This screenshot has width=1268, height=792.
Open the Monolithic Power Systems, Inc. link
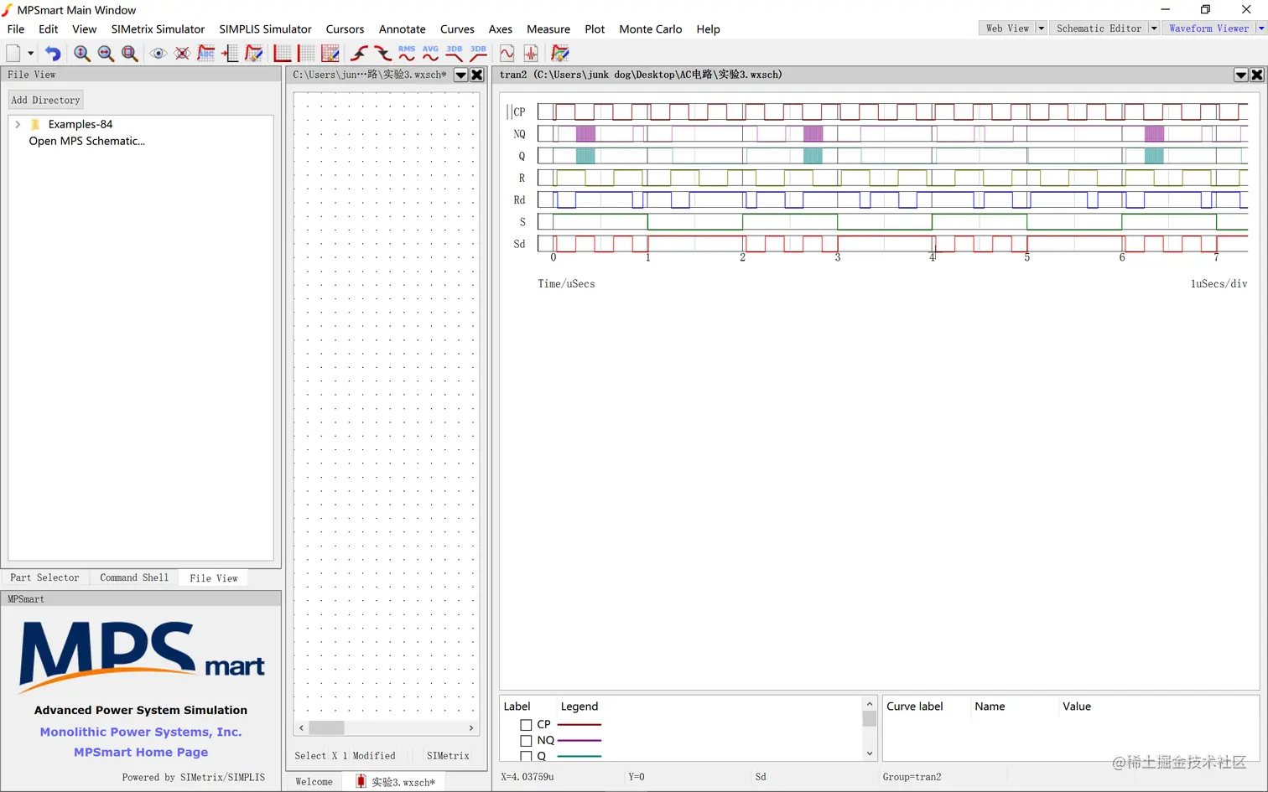141,732
